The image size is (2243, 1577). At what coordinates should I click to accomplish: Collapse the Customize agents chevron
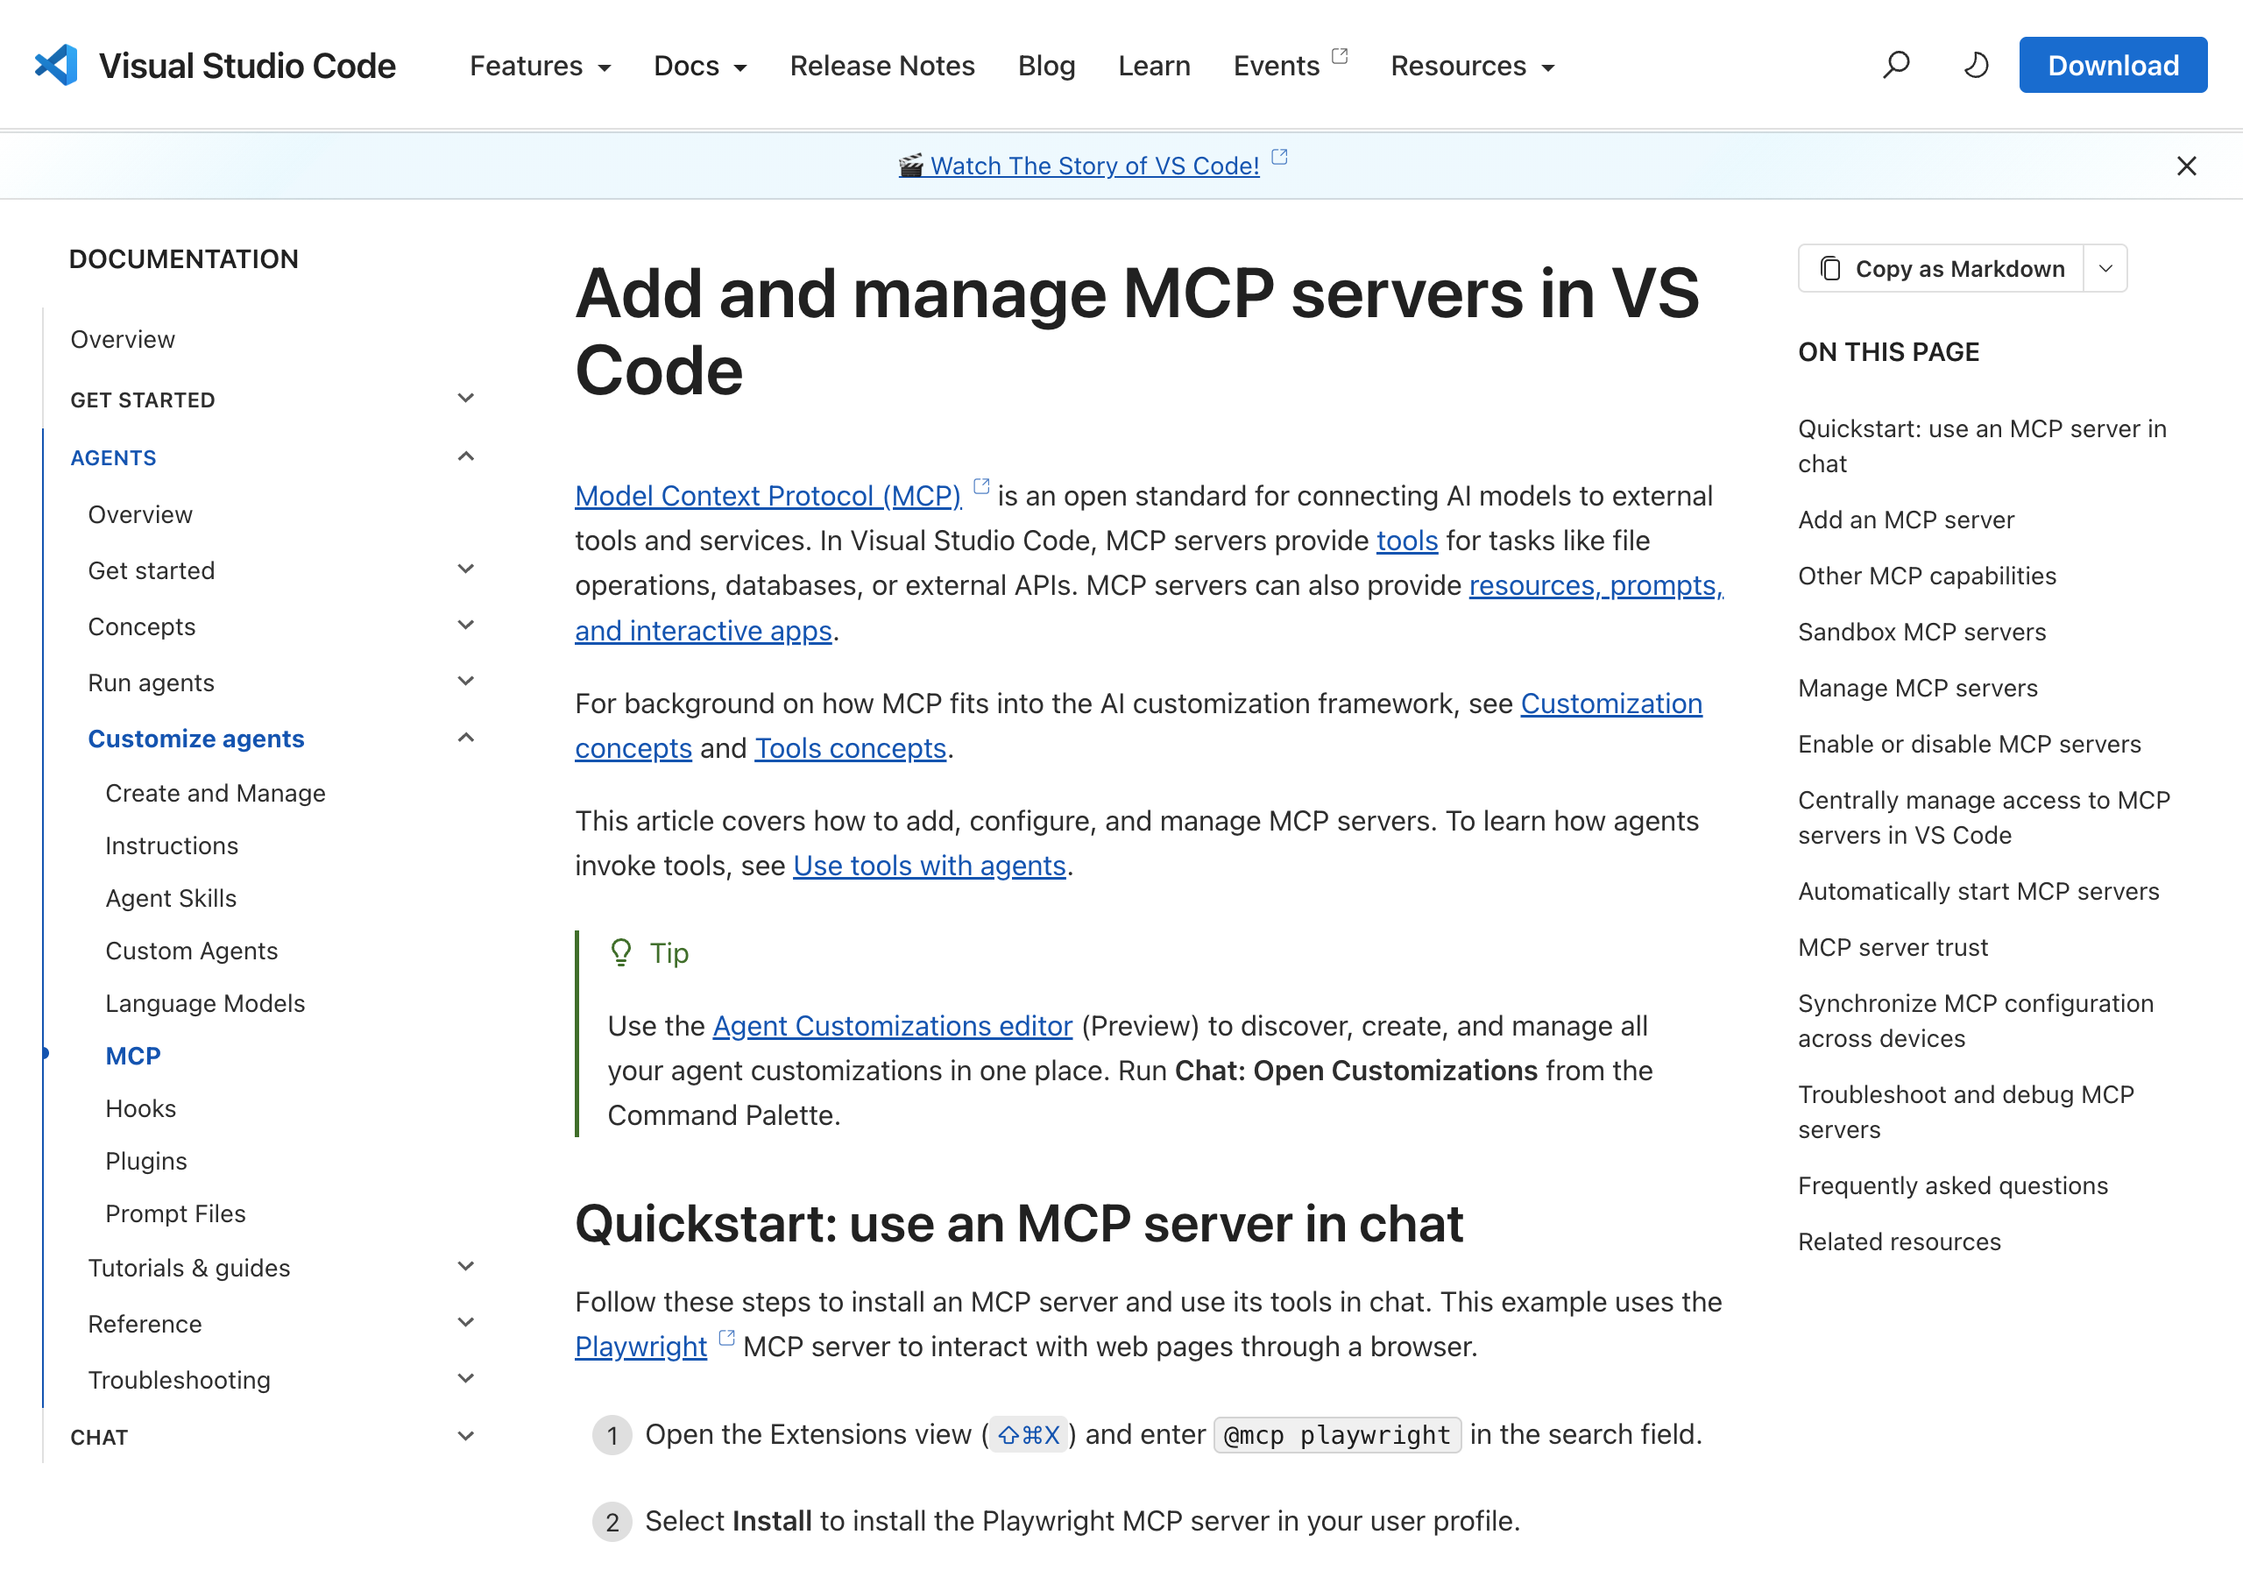[x=466, y=738]
